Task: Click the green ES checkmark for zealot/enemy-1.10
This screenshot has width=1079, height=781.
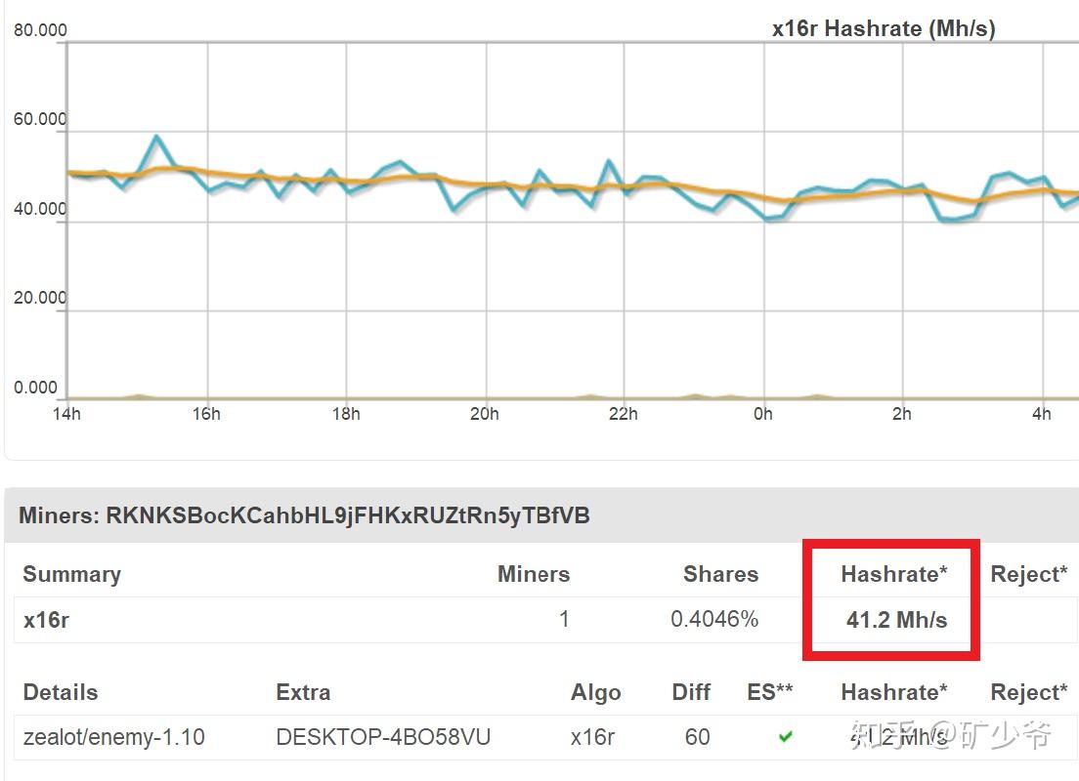Action: pyautogui.click(x=785, y=737)
